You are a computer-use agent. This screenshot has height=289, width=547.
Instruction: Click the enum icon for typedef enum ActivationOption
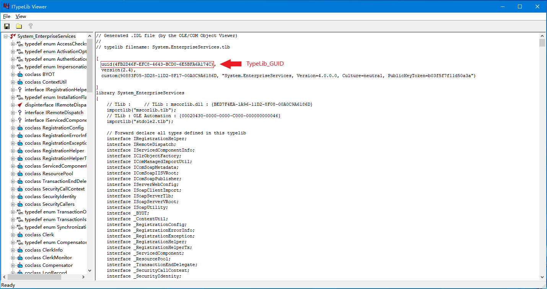coord(20,52)
